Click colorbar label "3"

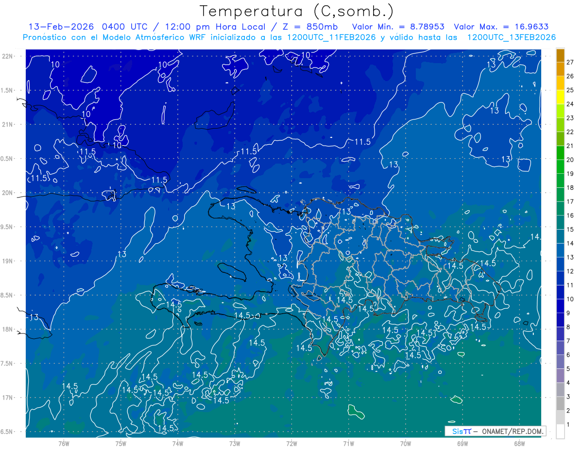coord(568,397)
